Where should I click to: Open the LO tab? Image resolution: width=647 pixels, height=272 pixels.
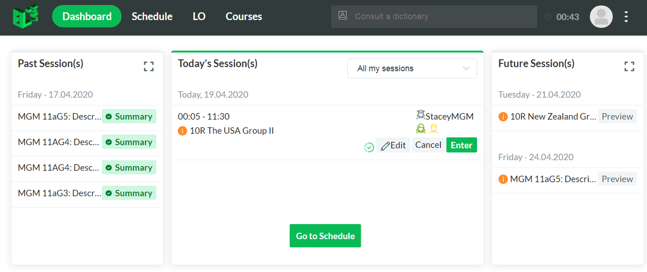(199, 17)
